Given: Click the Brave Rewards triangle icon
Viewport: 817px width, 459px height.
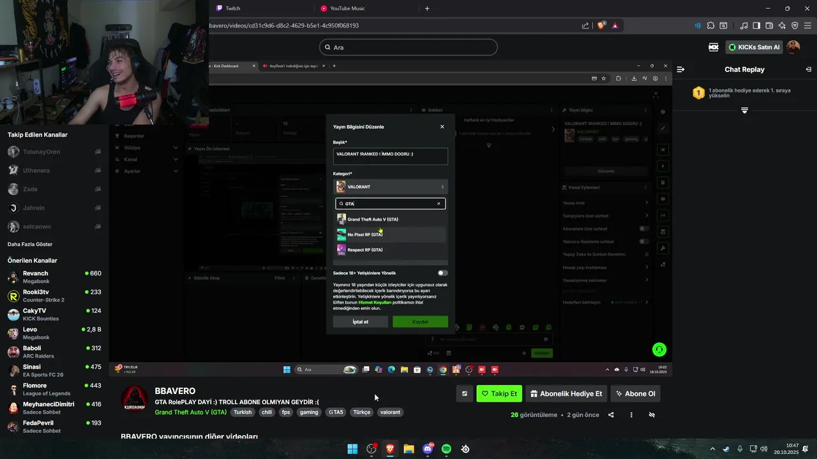Looking at the screenshot, I should [x=615, y=25].
